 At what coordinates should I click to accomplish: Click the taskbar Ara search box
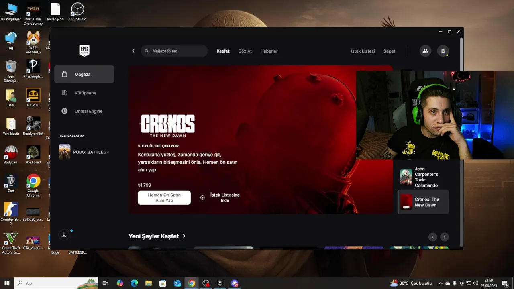(56, 283)
